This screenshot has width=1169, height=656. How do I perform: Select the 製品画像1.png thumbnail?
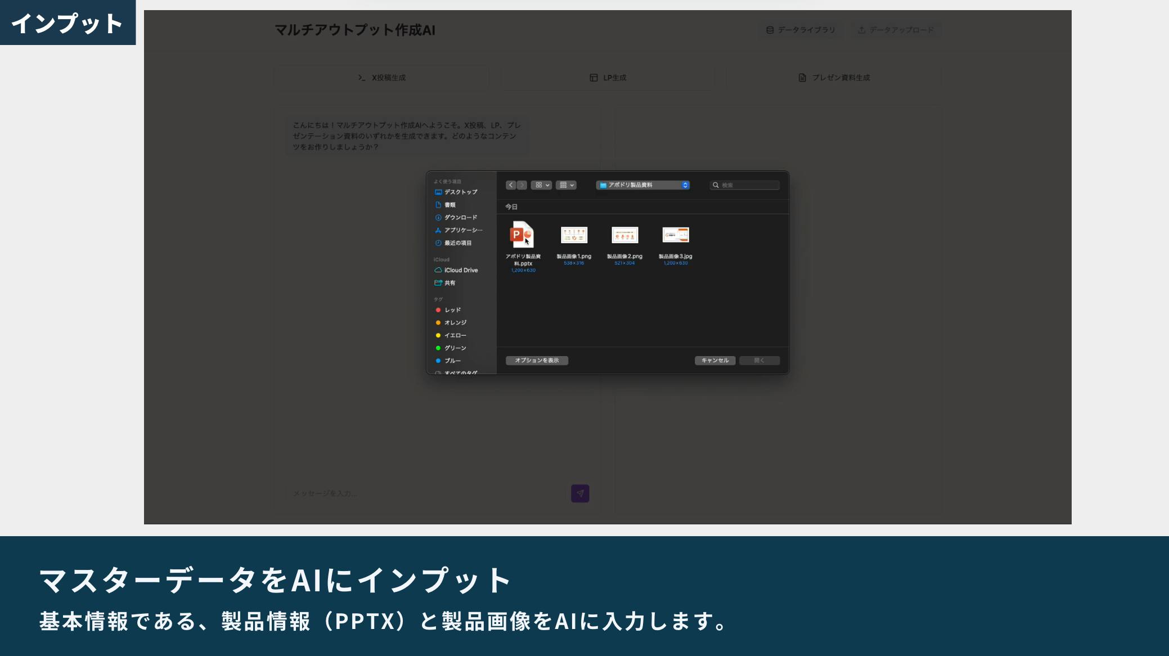coord(574,235)
